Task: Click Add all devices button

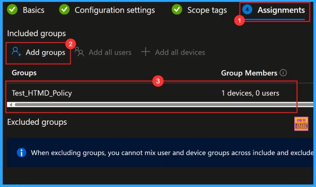Action: [x=173, y=52]
